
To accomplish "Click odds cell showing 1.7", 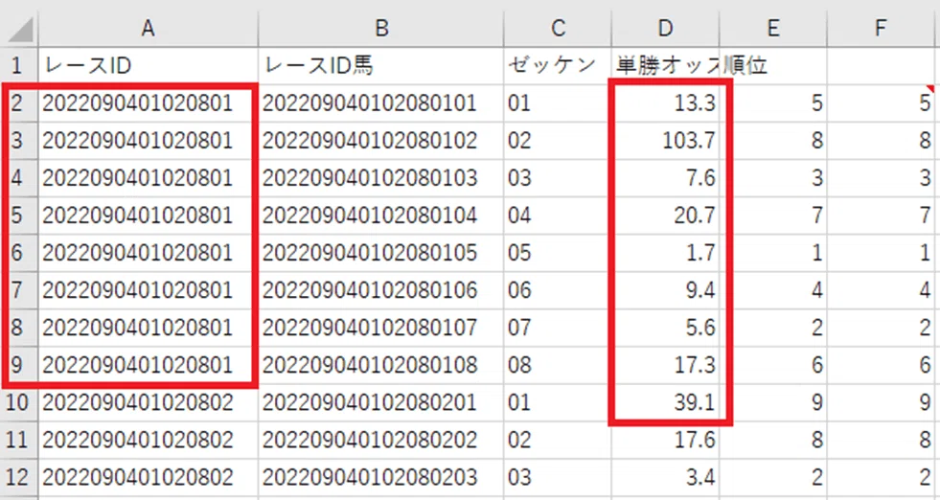I will pyautogui.click(x=665, y=253).
